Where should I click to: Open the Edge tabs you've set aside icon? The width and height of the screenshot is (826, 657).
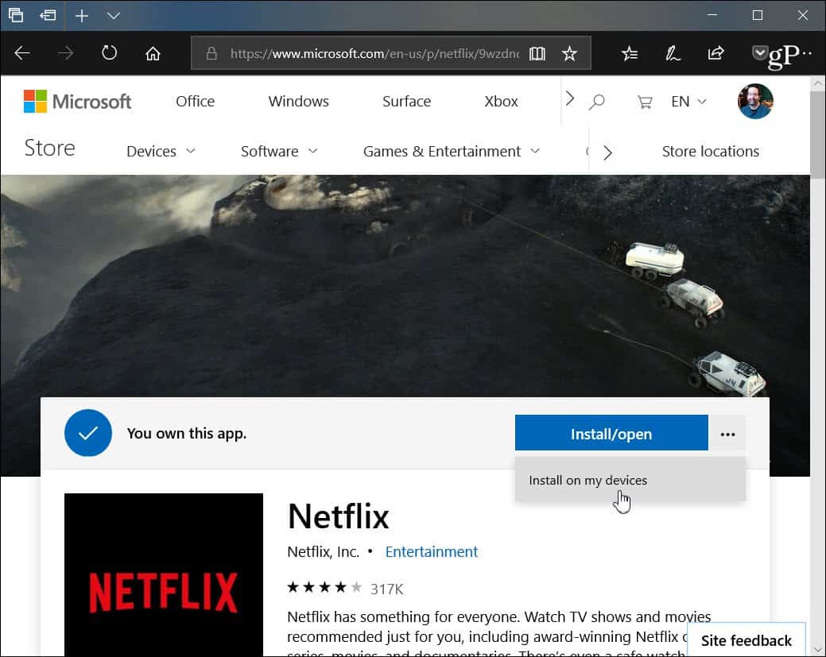(x=16, y=15)
